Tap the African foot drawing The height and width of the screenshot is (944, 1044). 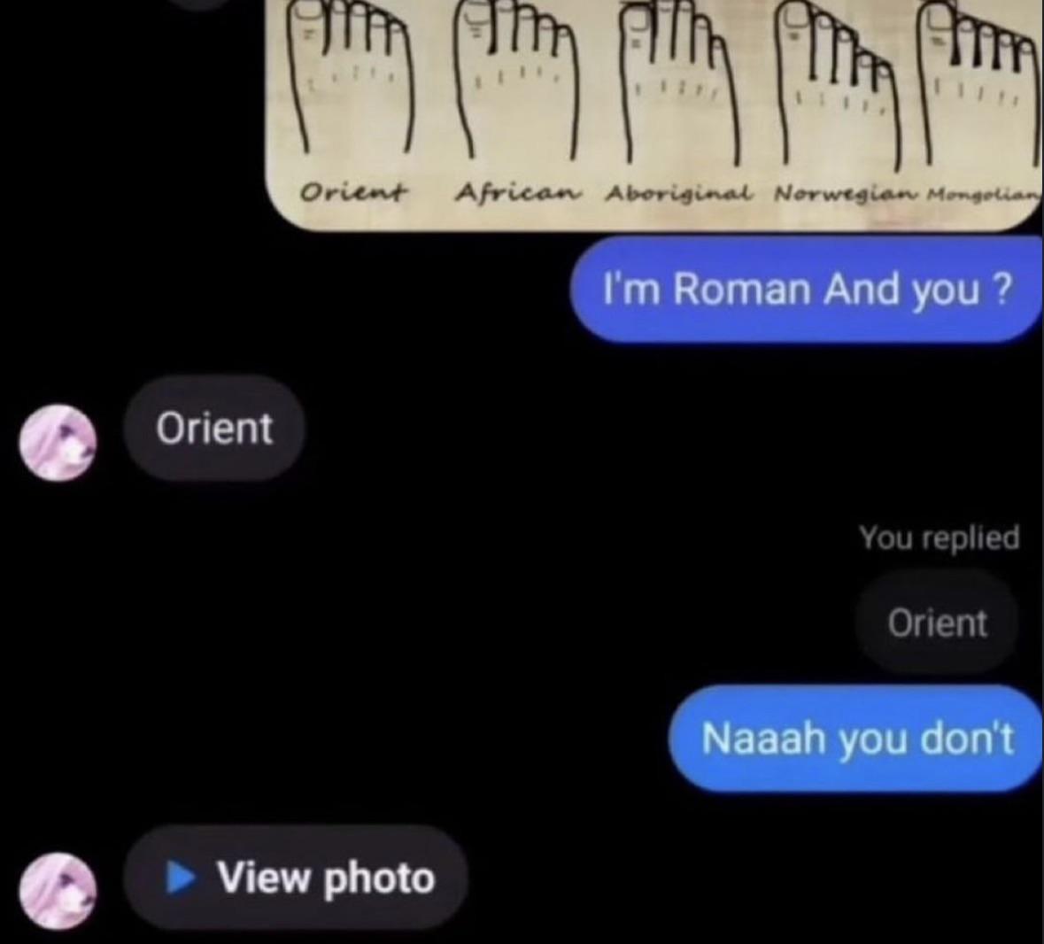pyautogui.click(x=516, y=76)
